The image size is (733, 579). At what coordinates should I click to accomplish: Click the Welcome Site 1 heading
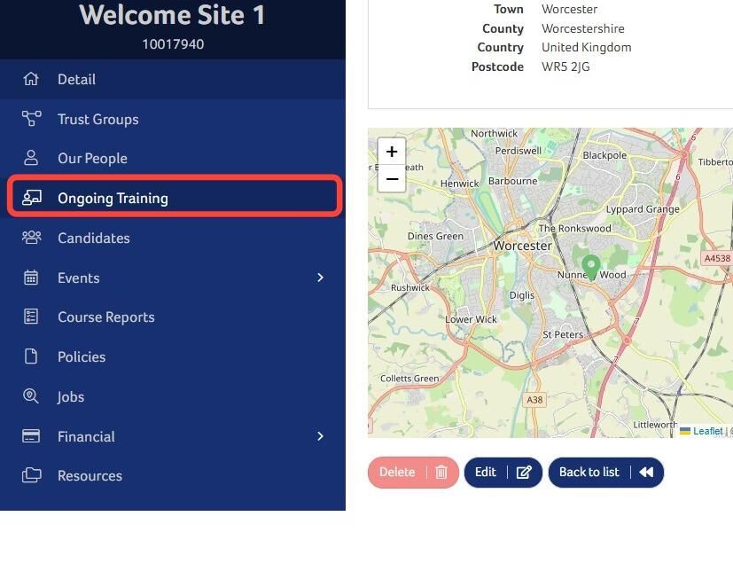click(x=173, y=14)
